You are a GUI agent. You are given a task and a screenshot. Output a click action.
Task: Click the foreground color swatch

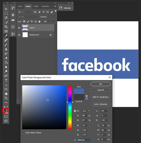tap(5, 110)
